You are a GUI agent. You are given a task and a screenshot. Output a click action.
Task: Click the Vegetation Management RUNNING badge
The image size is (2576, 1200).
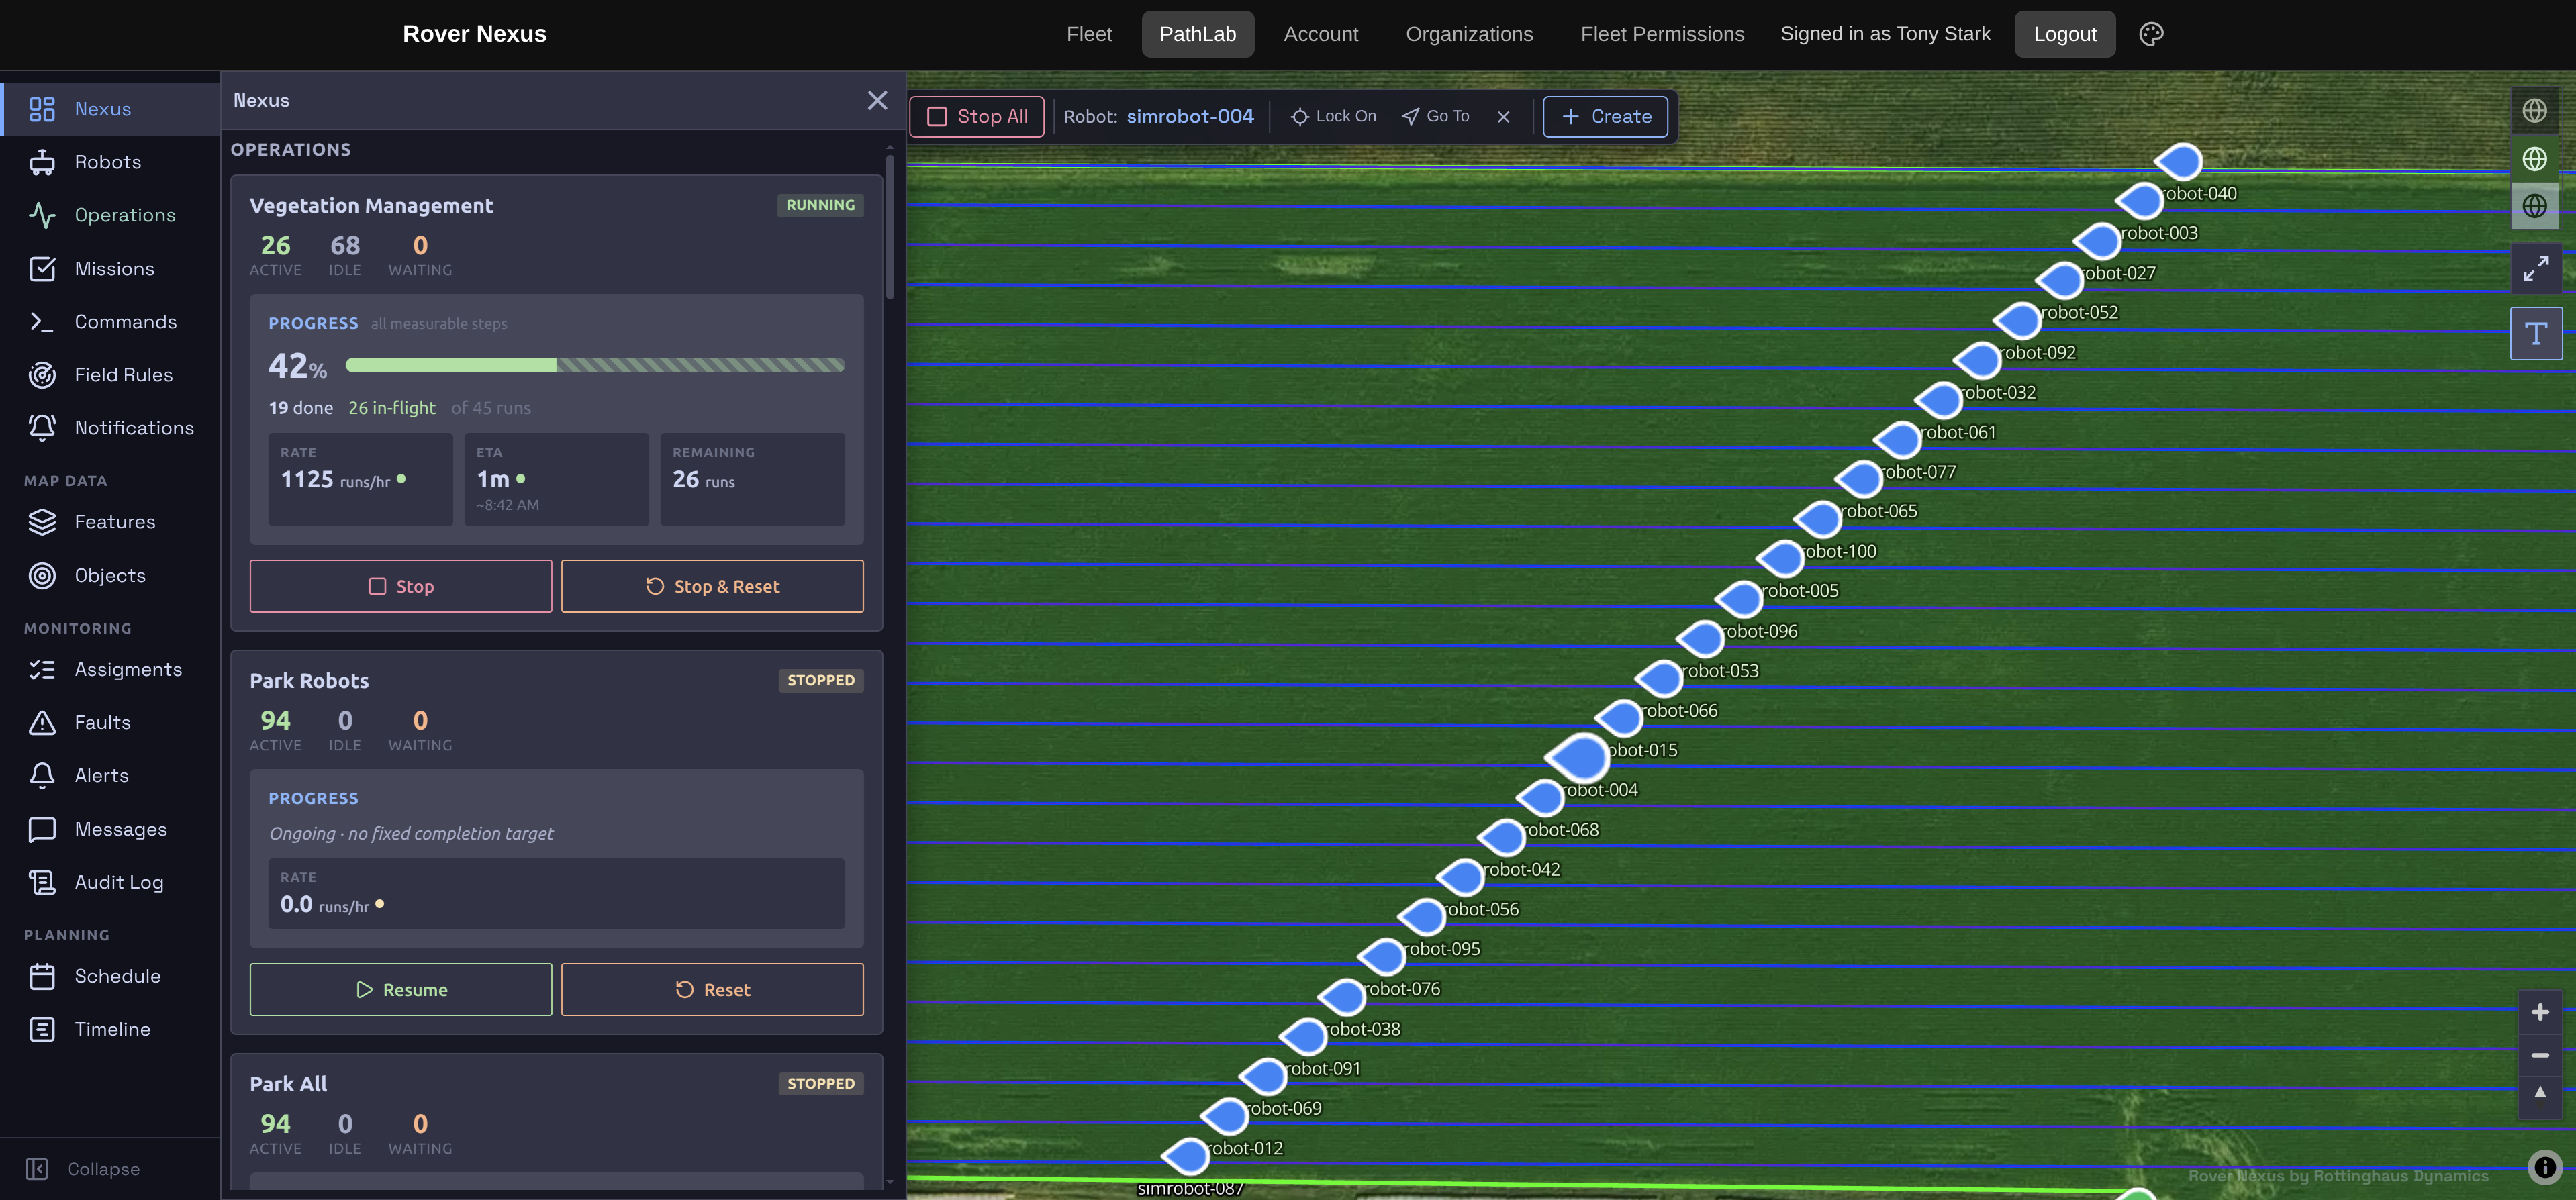tap(820, 205)
